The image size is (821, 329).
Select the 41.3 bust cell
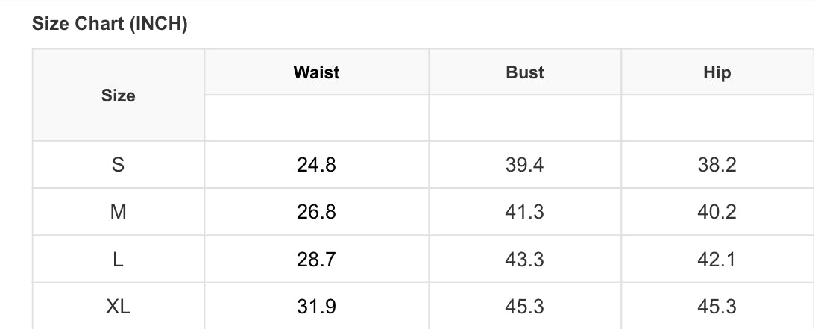point(525,212)
